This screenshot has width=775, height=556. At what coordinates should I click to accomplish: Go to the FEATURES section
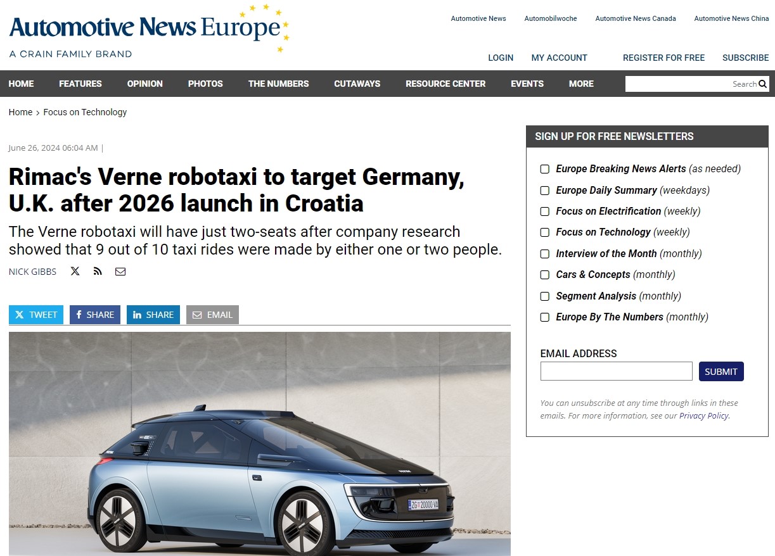pos(80,84)
